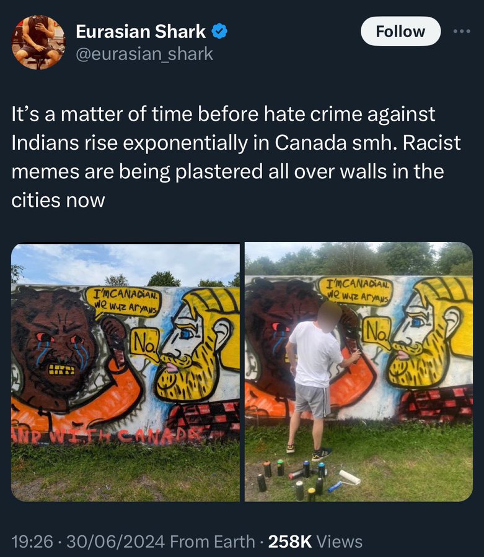Click the blue verified badge icon
The image size is (484, 557).
point(219,32)
